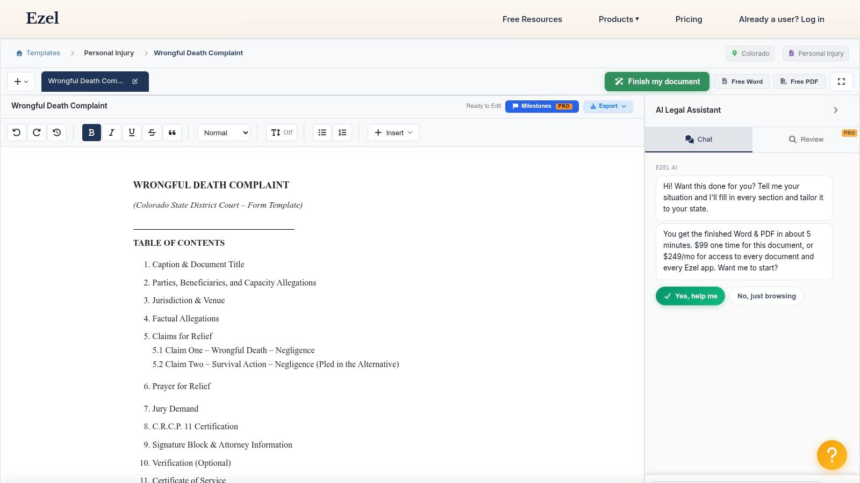Open the Export dropdown
The width and height of the screenshot is (860, 483).
pos(608,106)
